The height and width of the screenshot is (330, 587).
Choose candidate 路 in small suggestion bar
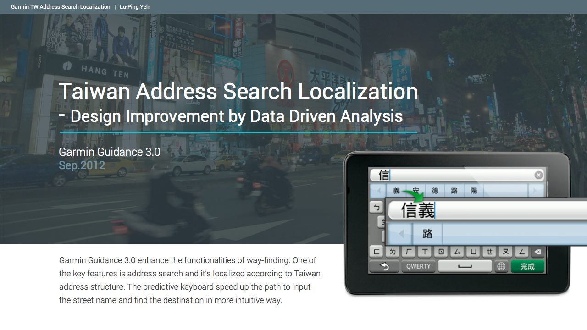[x=454, y=191]
